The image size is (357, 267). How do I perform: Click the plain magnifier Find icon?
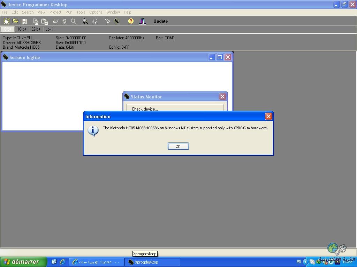pyautogui.click(x=73, y=21)
